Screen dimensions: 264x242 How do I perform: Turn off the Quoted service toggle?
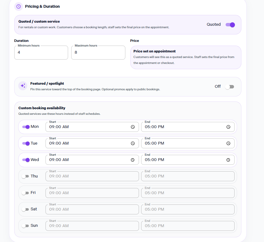tap(230, 25)
